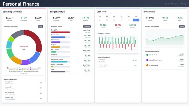The width and height of the screenshot is (189, 106).
Task: Open the Jun month tab
Action: click(x=136, y=17)
